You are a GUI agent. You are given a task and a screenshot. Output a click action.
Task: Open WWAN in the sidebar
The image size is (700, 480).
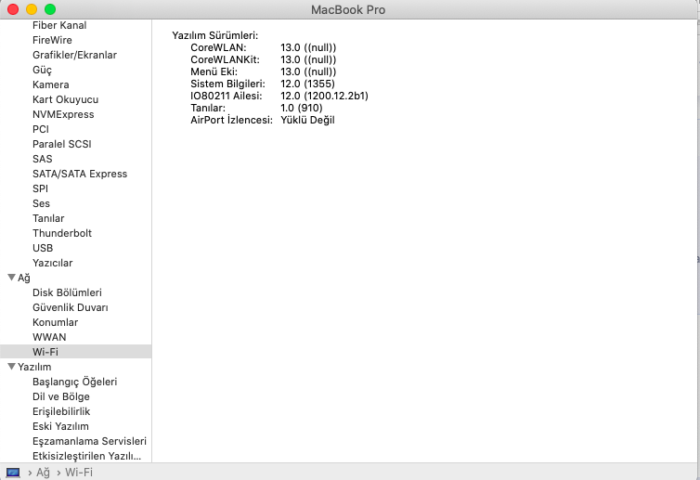coord(49,337)
